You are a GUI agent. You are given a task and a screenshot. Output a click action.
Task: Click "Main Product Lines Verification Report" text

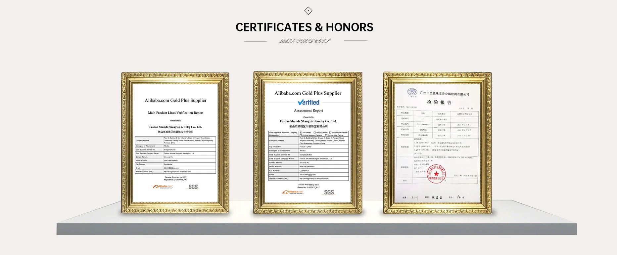coord(175,113)
